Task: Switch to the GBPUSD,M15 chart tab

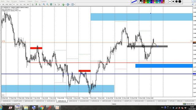Action: [x=29, y=101]
